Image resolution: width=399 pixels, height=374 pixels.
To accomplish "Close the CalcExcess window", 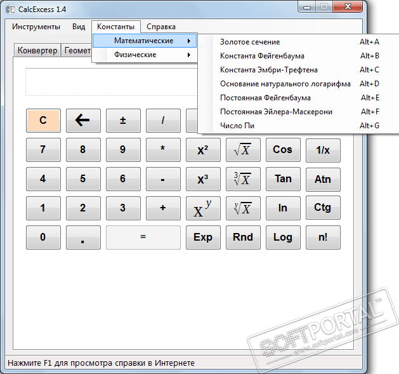I will pyautogui.click(x=348, y=7).
